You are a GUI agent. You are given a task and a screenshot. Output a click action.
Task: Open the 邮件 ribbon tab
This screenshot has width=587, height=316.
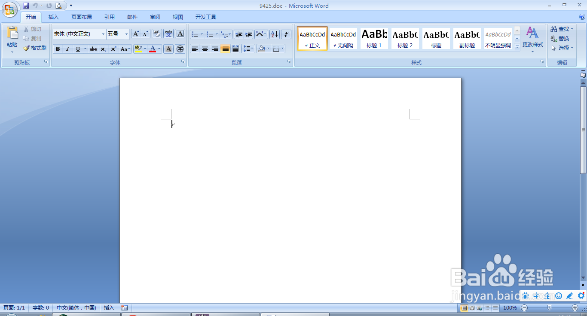coord(132,17)
